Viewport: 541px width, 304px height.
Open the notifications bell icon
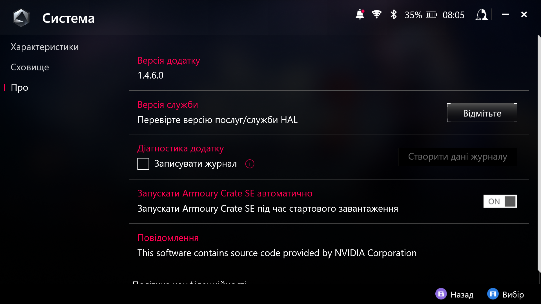click(x=360, y=15)
